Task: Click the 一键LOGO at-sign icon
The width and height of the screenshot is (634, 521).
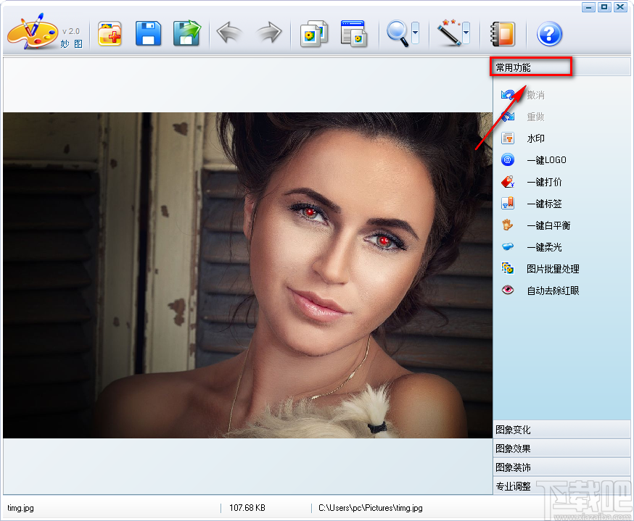Action: 508,160
